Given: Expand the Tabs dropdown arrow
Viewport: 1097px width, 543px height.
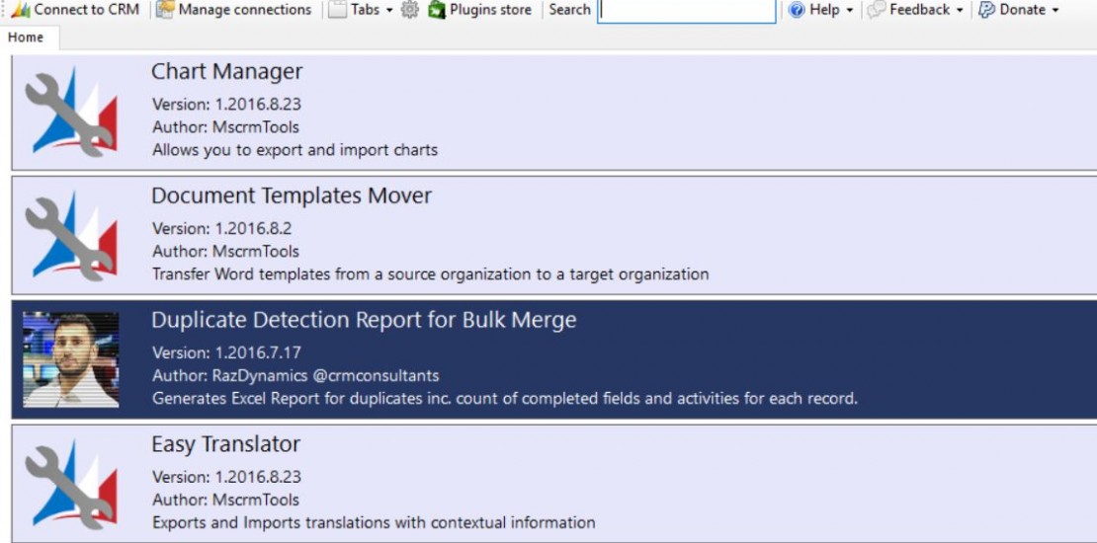Looking at the screenshot, I should [x=389, y=11].
